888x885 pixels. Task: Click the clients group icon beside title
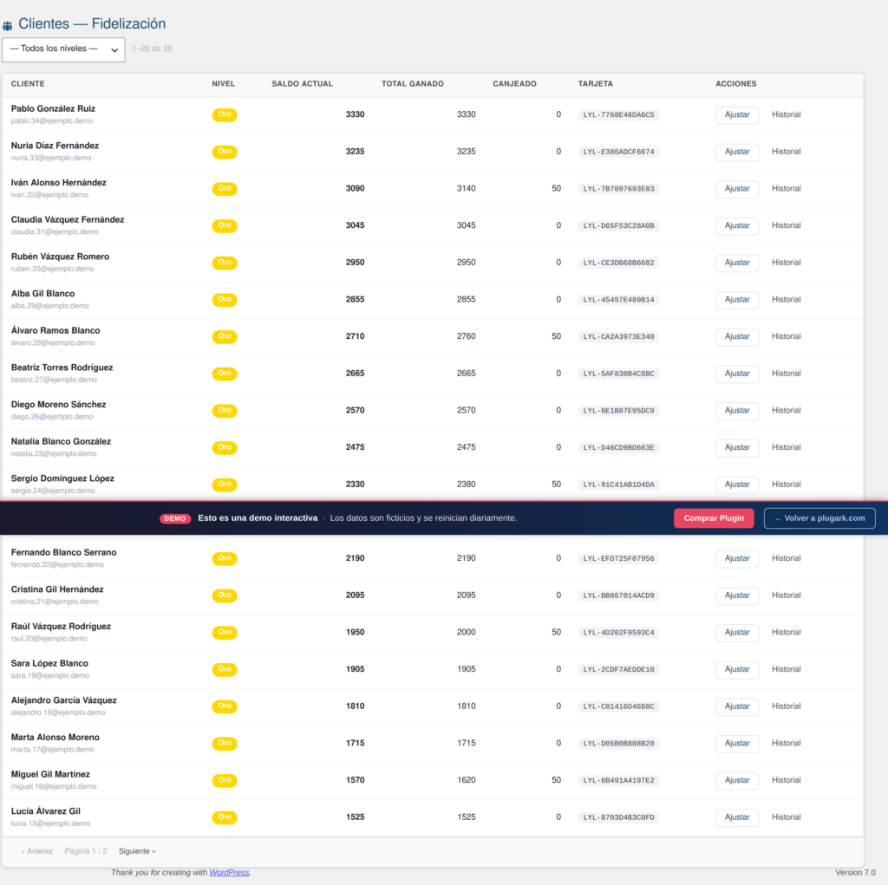point(7,25)
